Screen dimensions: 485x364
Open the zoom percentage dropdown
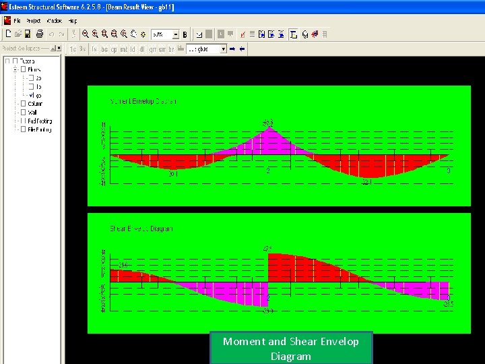pos(175,34)
